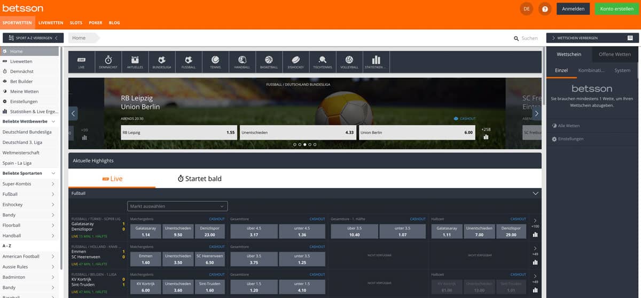Hide sports list via Sport A-Z Verbergen
This screenshot has height=298, width=641.
[33, 38]
